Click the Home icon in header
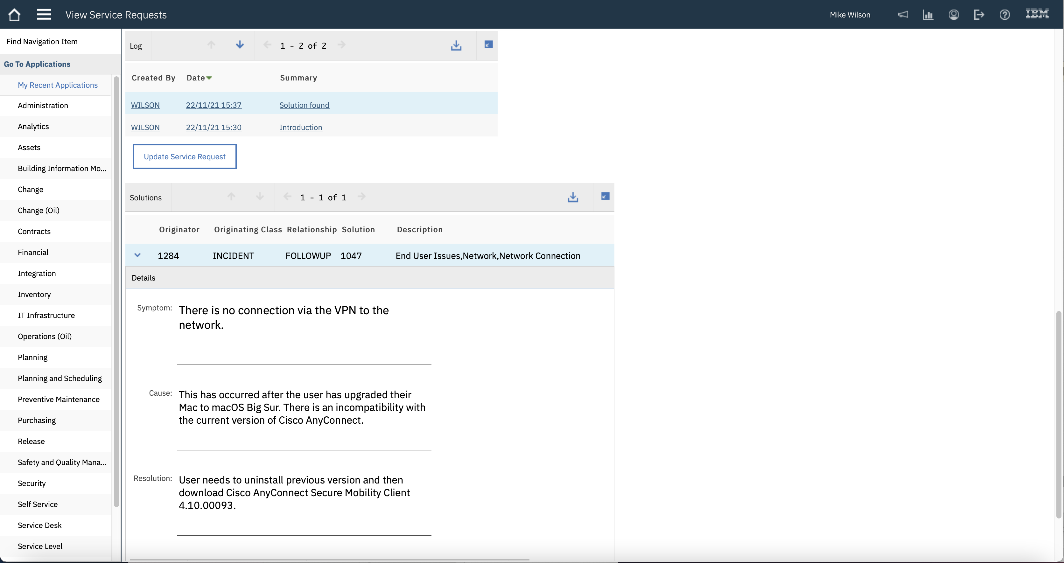1064x563 pixels. 14,15
